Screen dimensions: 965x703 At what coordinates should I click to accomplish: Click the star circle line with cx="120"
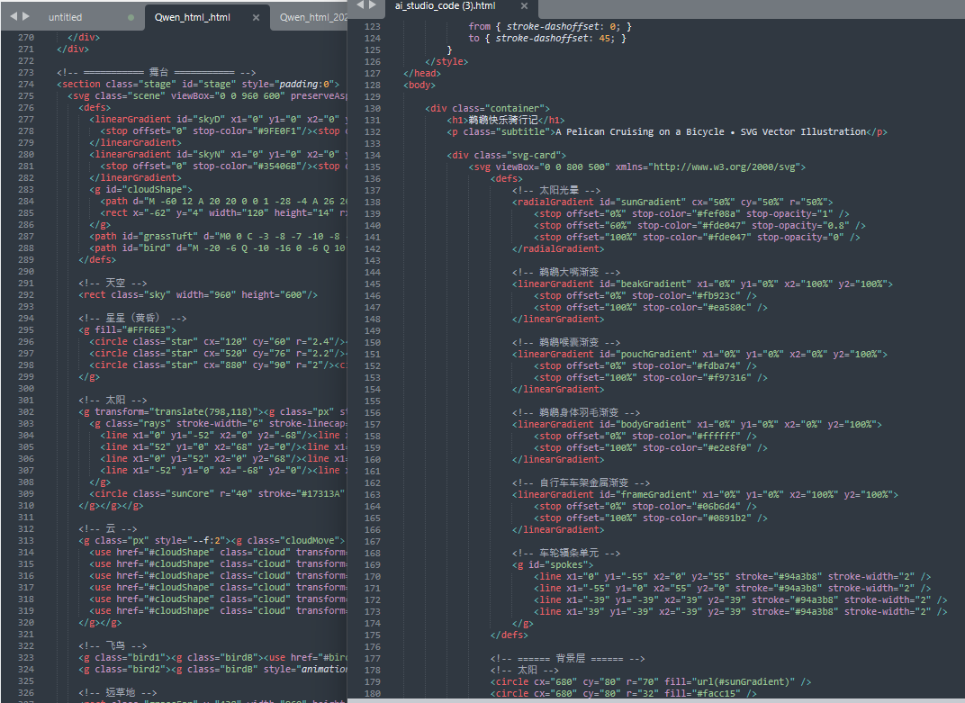(219, 341)
